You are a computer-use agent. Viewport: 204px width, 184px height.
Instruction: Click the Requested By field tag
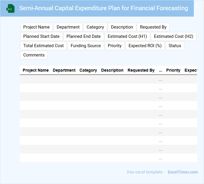coord(153,27)
